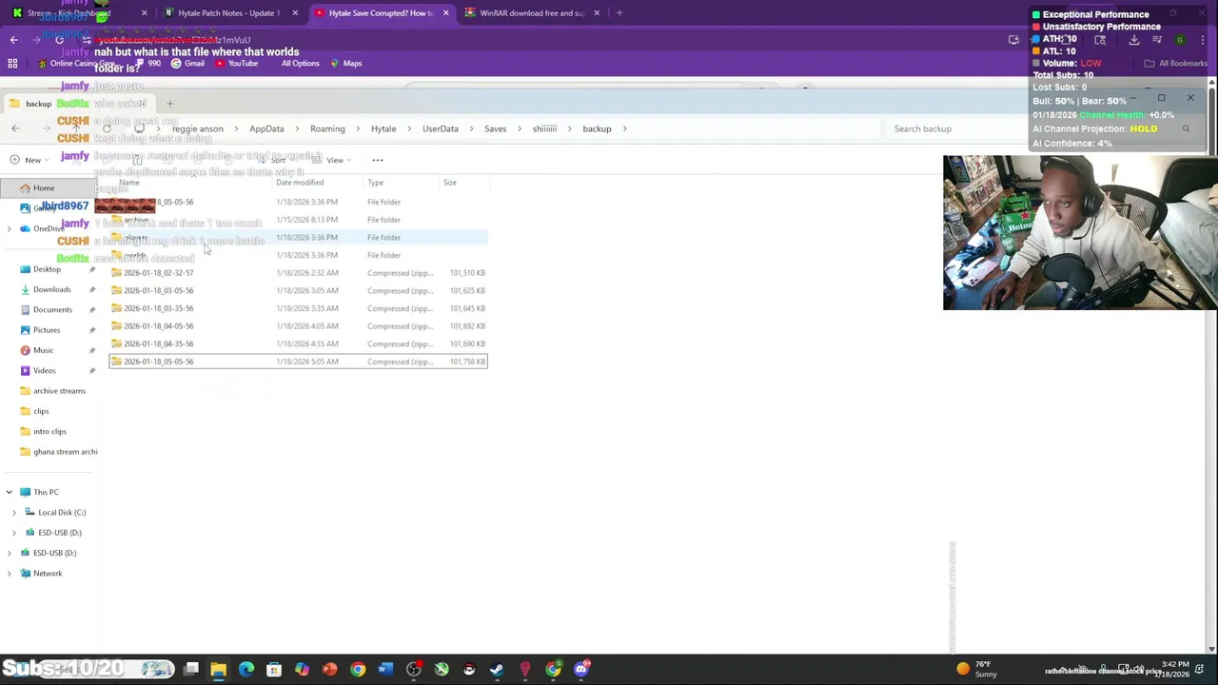Expand Network node in sidebar

pos(10,574)
